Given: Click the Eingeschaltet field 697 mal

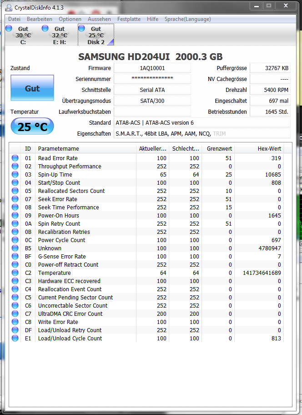Looking at the screenshot, I should pyautogui.click(x=270, y=101).
